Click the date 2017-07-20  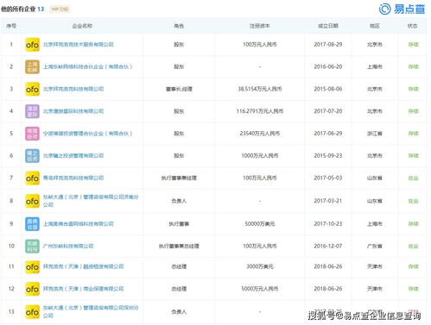328,111
